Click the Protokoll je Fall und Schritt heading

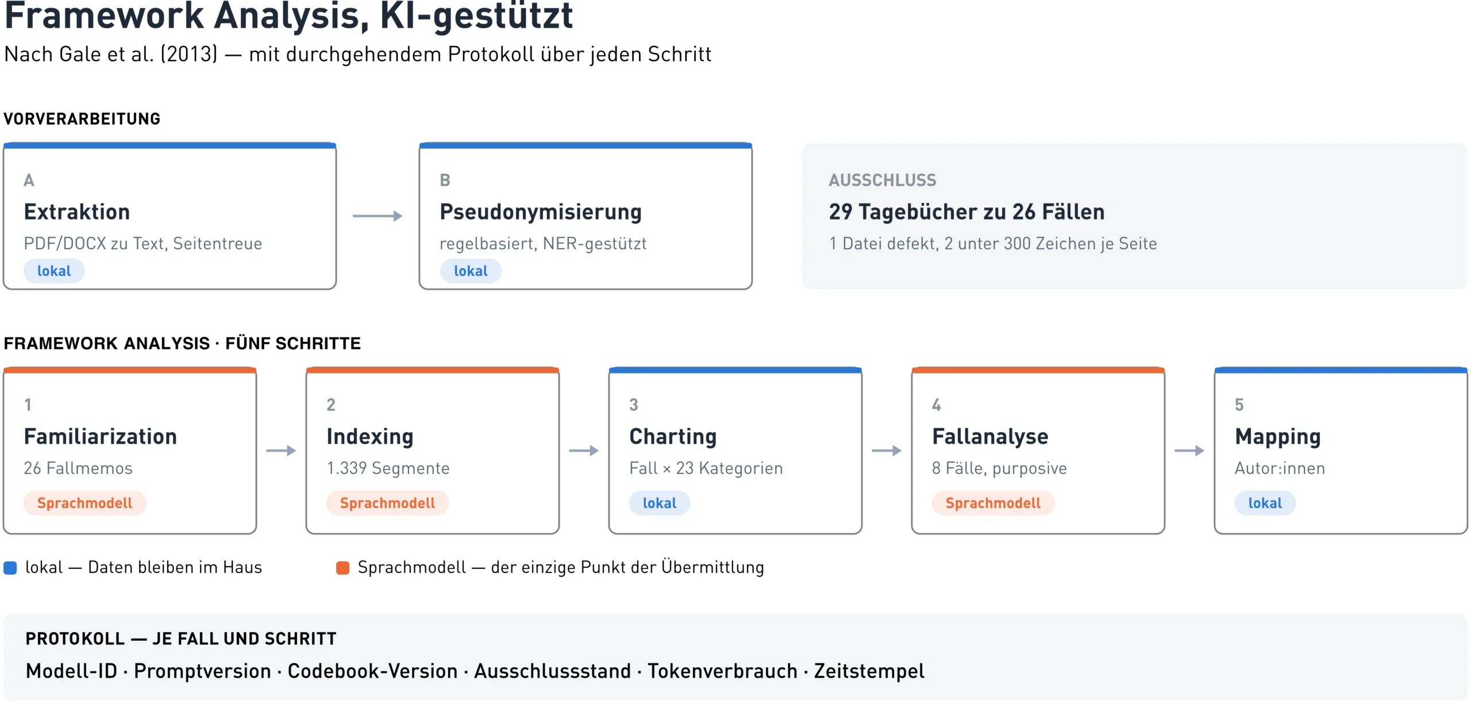181,639
